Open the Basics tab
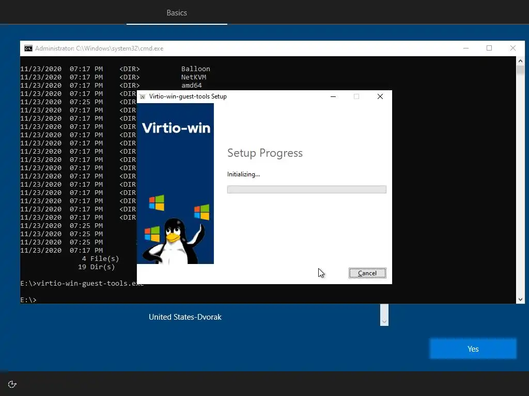This screenshot has width=529, height=396. point(177,13)
